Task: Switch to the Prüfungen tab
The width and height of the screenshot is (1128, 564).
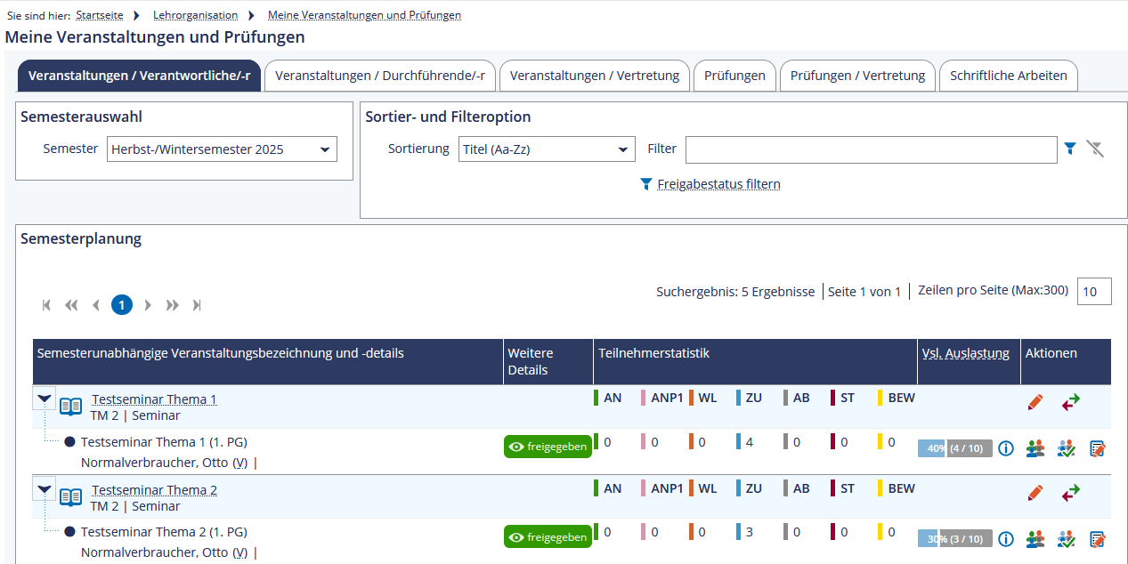Action: tap(734, 76)
